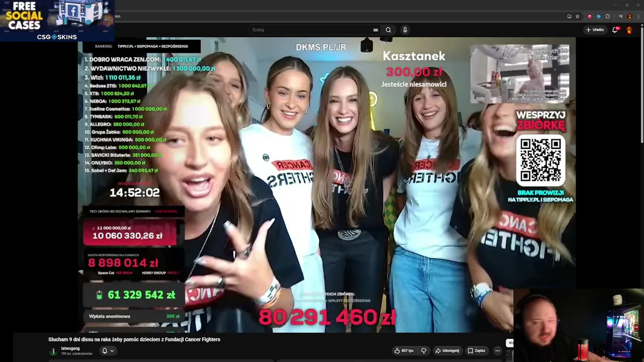Click the Wpłata anonimowa 200 zł entry
The width and height of the screenshot is (644, 362).
pyautogui.click(x=134, y=316)
